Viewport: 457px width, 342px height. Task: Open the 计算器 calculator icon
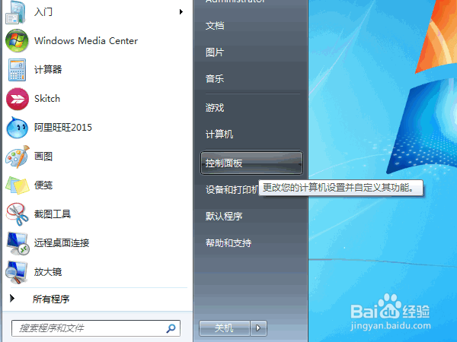click(x=17, y=70)
